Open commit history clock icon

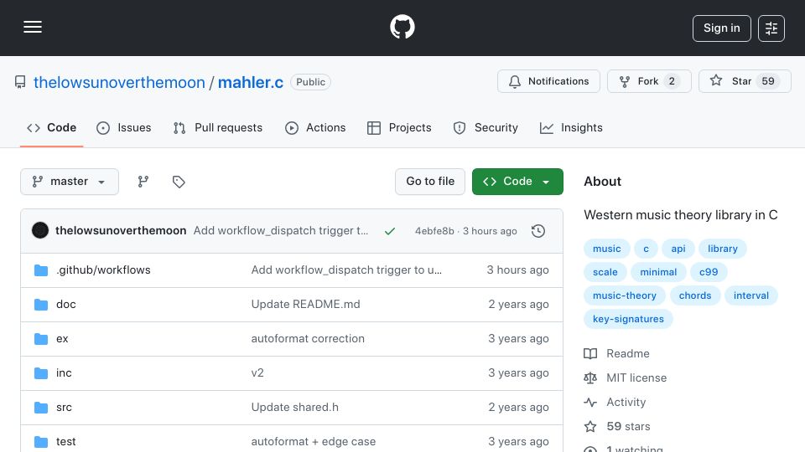pos(538,231)
